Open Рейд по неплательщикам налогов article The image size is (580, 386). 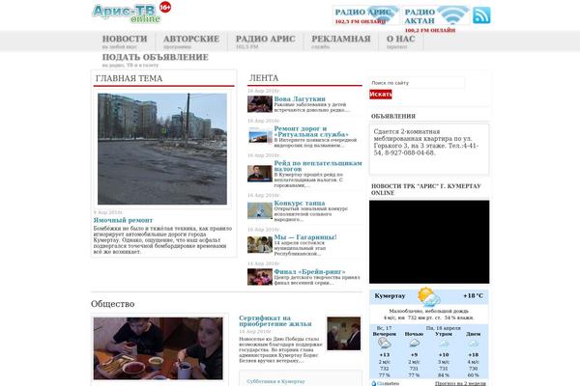click(318, 166)
